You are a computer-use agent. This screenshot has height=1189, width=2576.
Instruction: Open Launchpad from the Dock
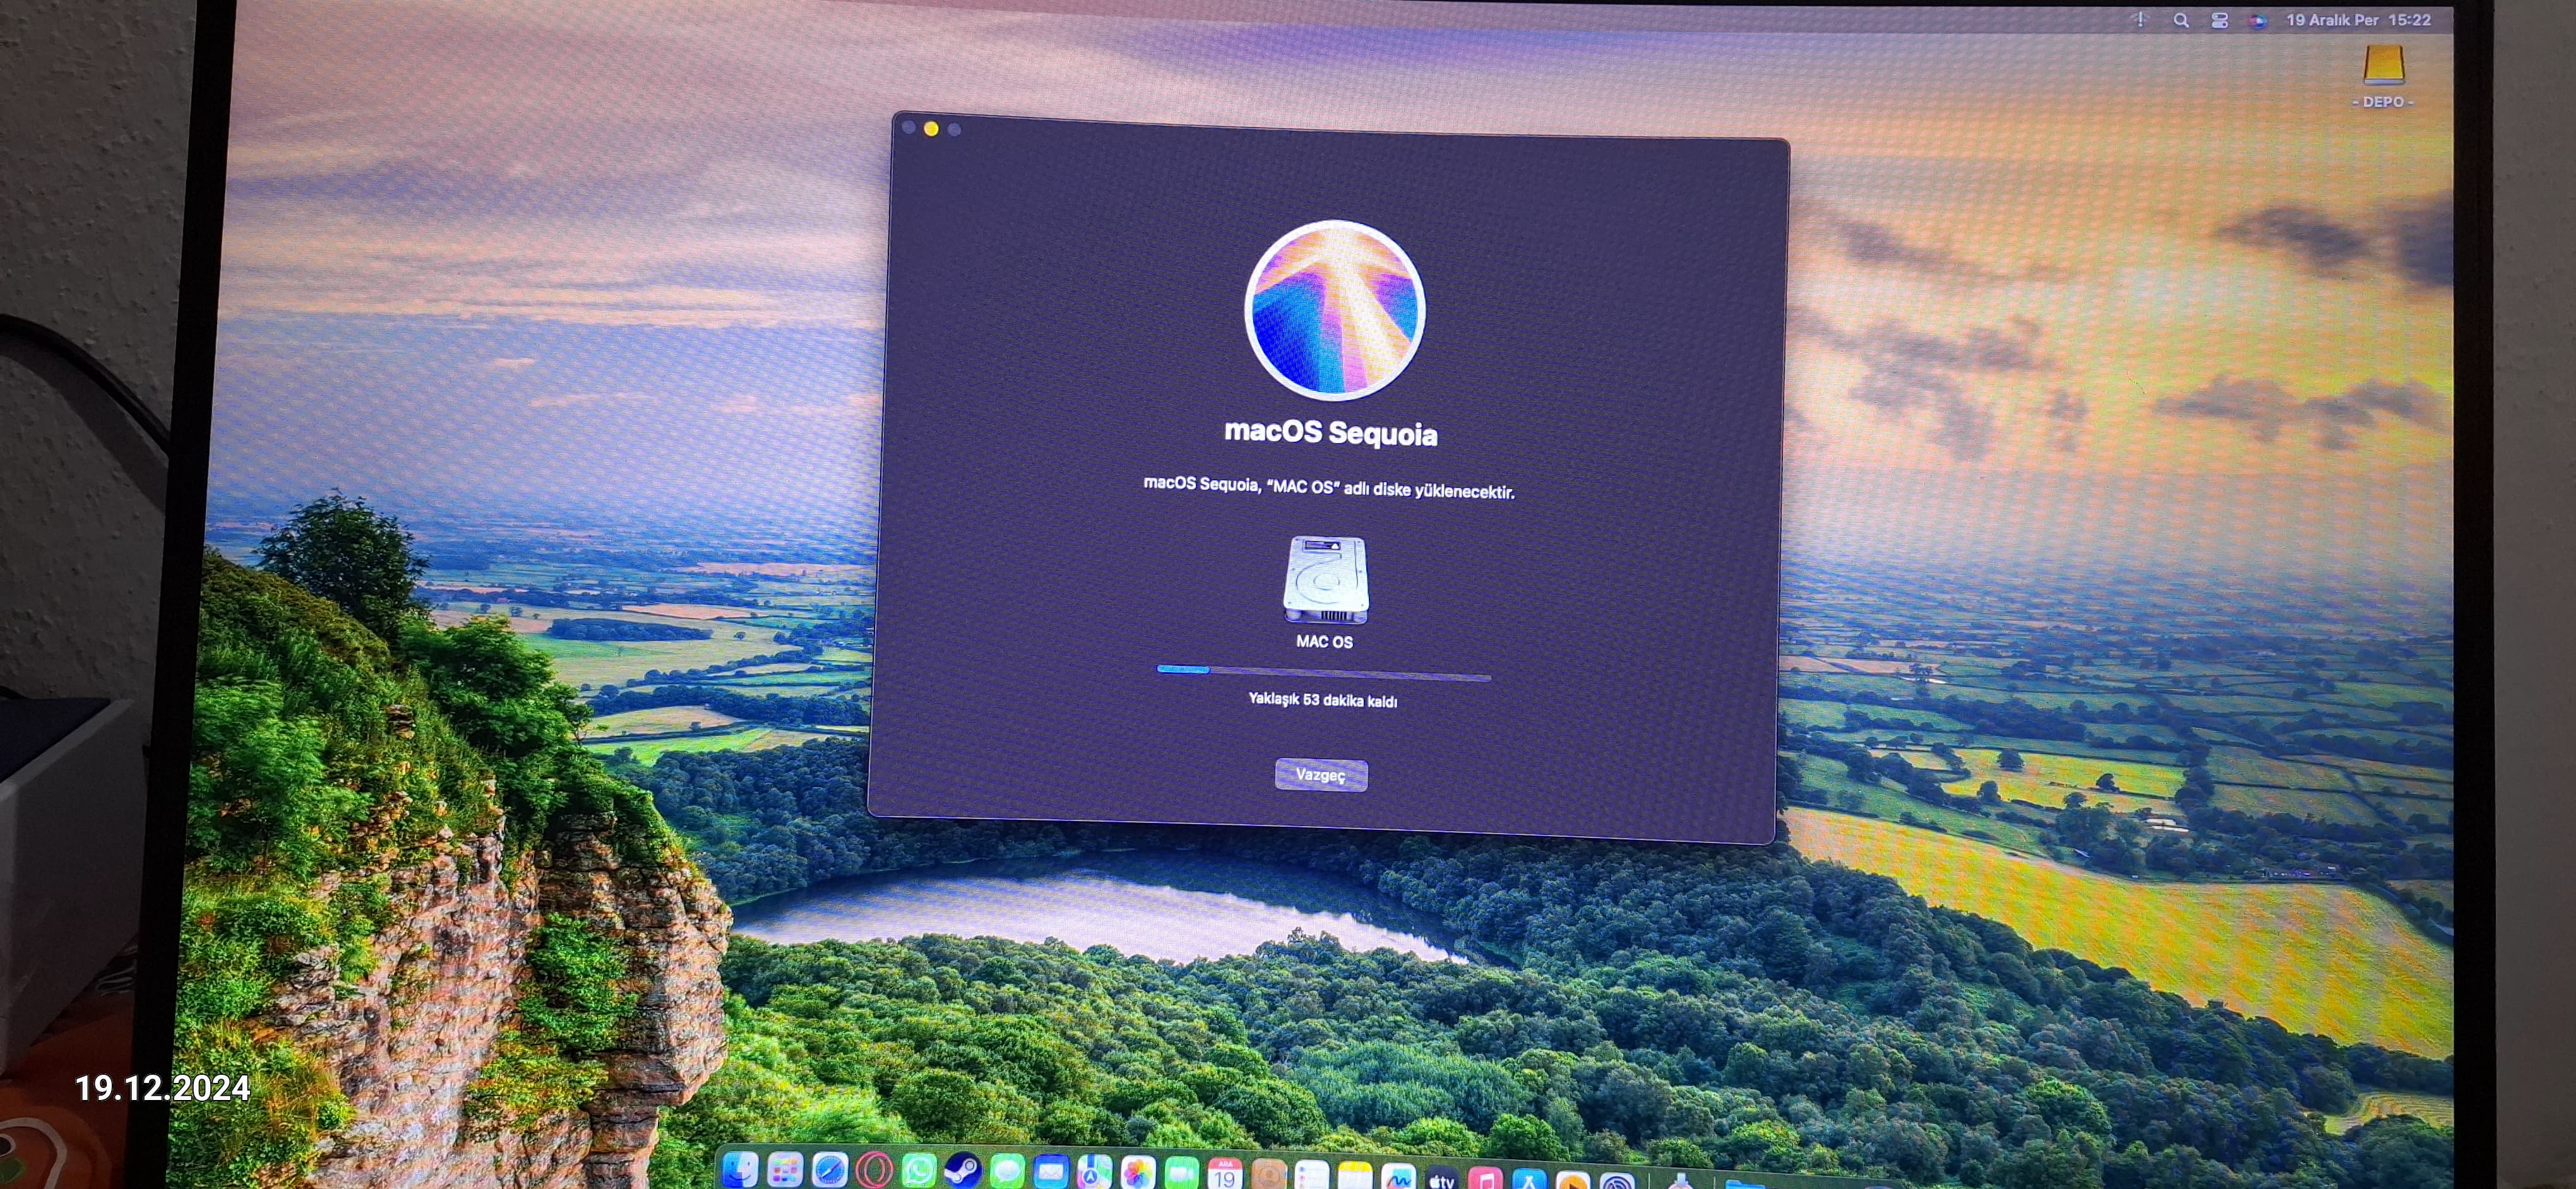pyautogui.click(x=785, y=1171)
